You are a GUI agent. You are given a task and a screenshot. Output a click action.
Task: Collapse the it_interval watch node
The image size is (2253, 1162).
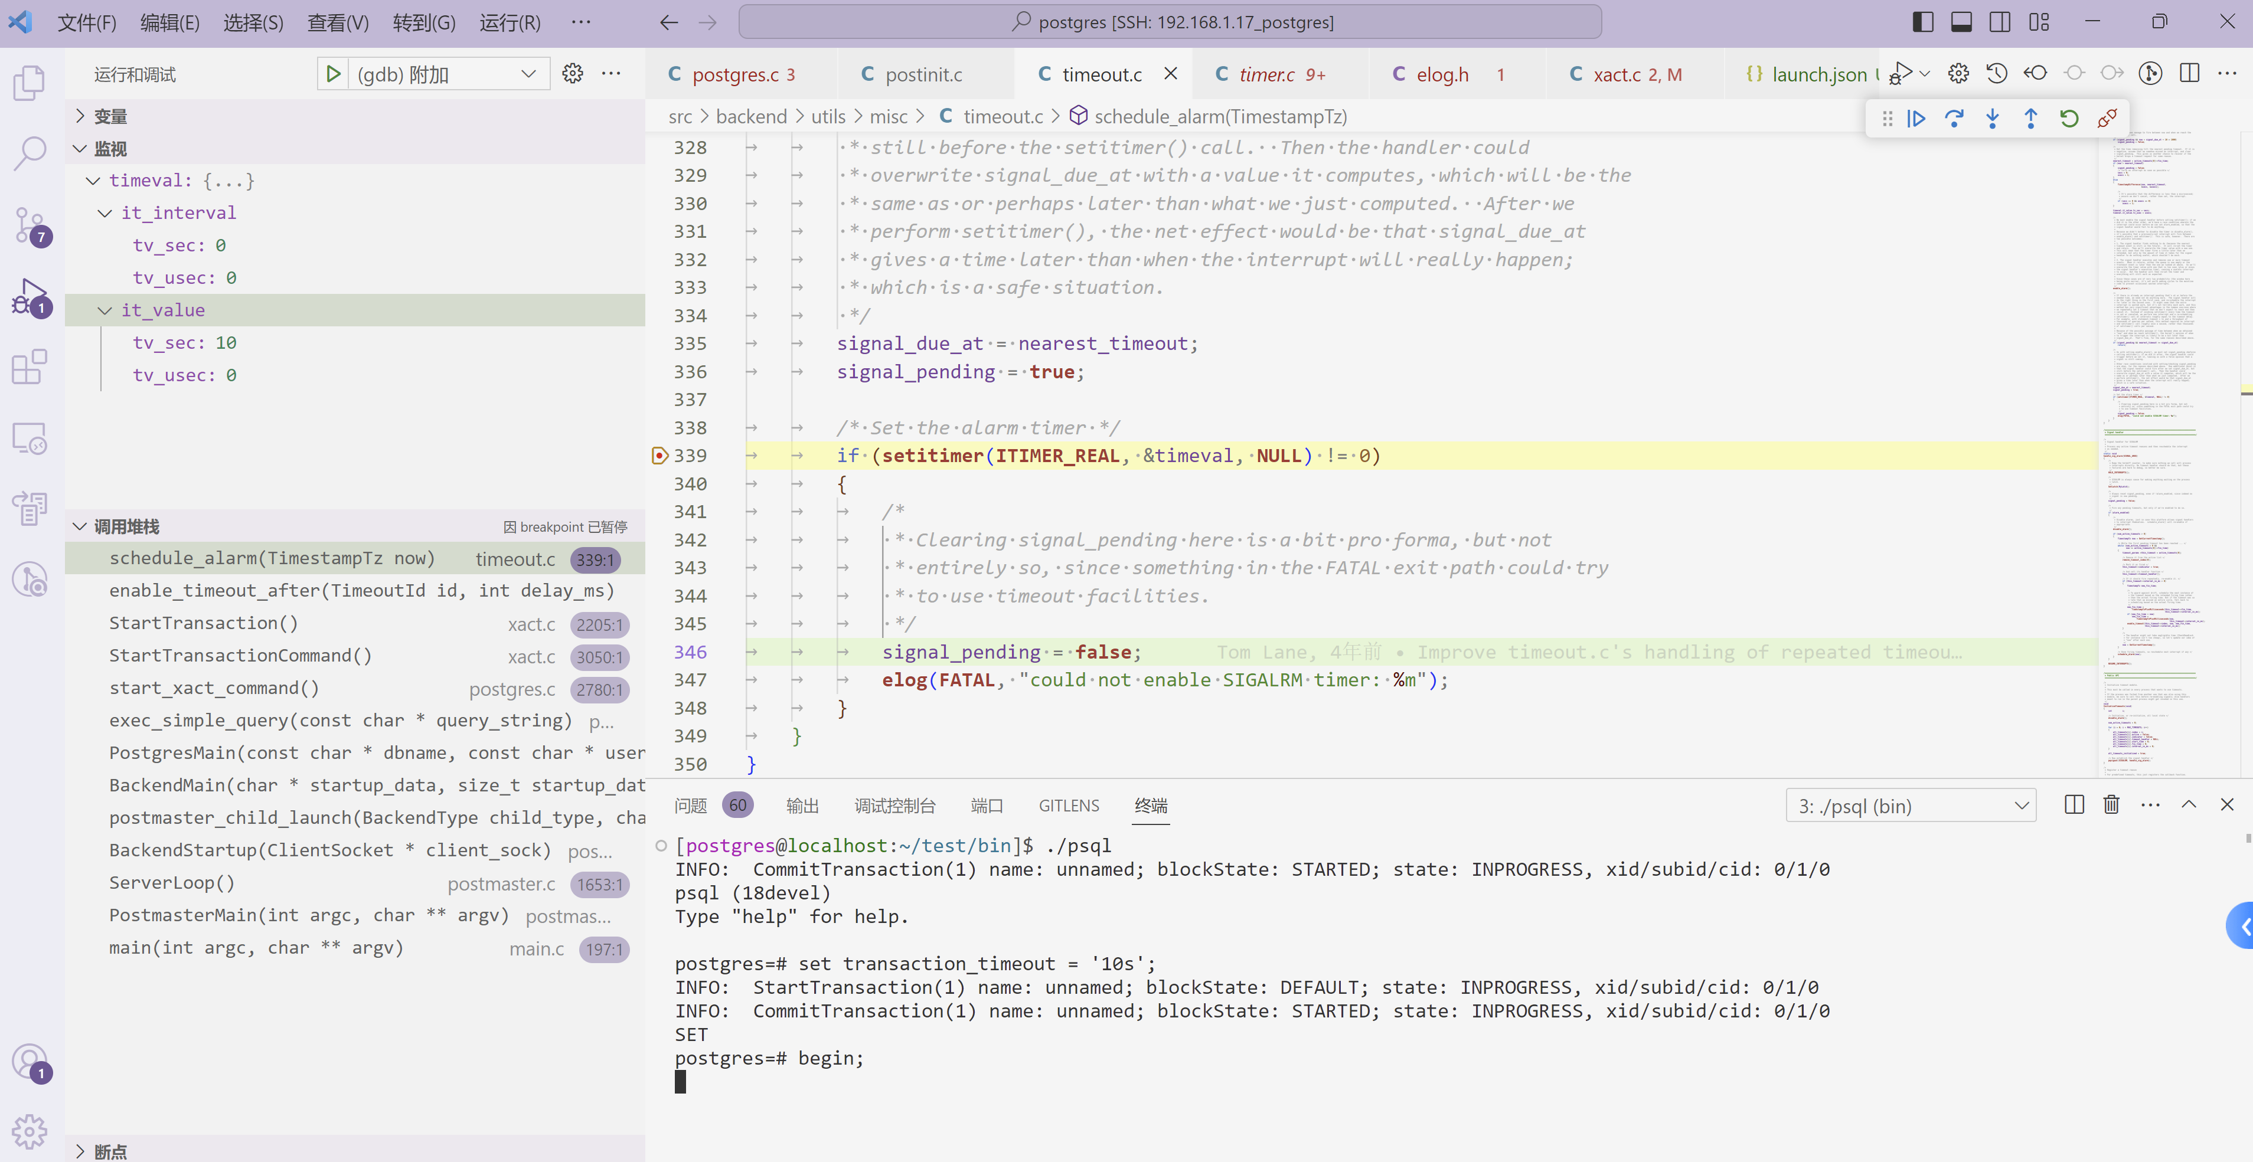105,214
